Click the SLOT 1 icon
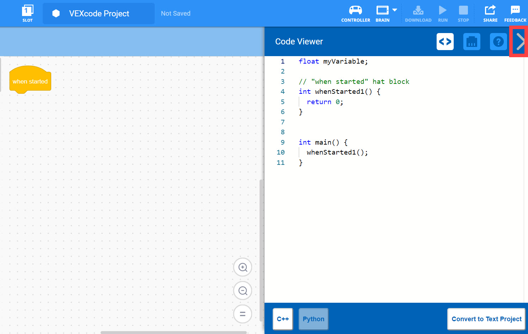Viewport: 528px width, 334px height. [27, 11]
